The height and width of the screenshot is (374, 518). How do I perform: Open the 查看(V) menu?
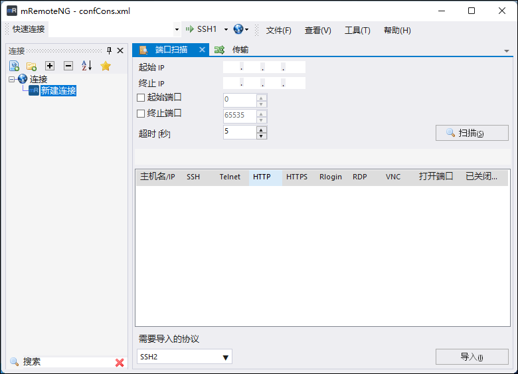tap(318, 31)
